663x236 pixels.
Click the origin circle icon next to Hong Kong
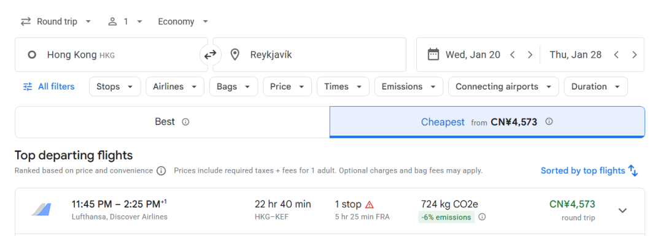(x=32, y=55)
